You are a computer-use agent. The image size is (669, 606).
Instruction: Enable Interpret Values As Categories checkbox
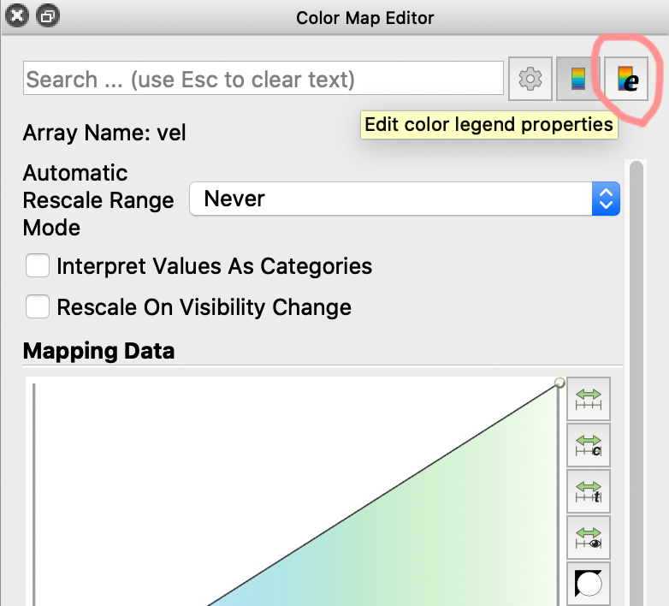coord(37,265)
